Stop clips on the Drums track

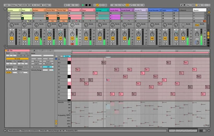click(9, 21)
